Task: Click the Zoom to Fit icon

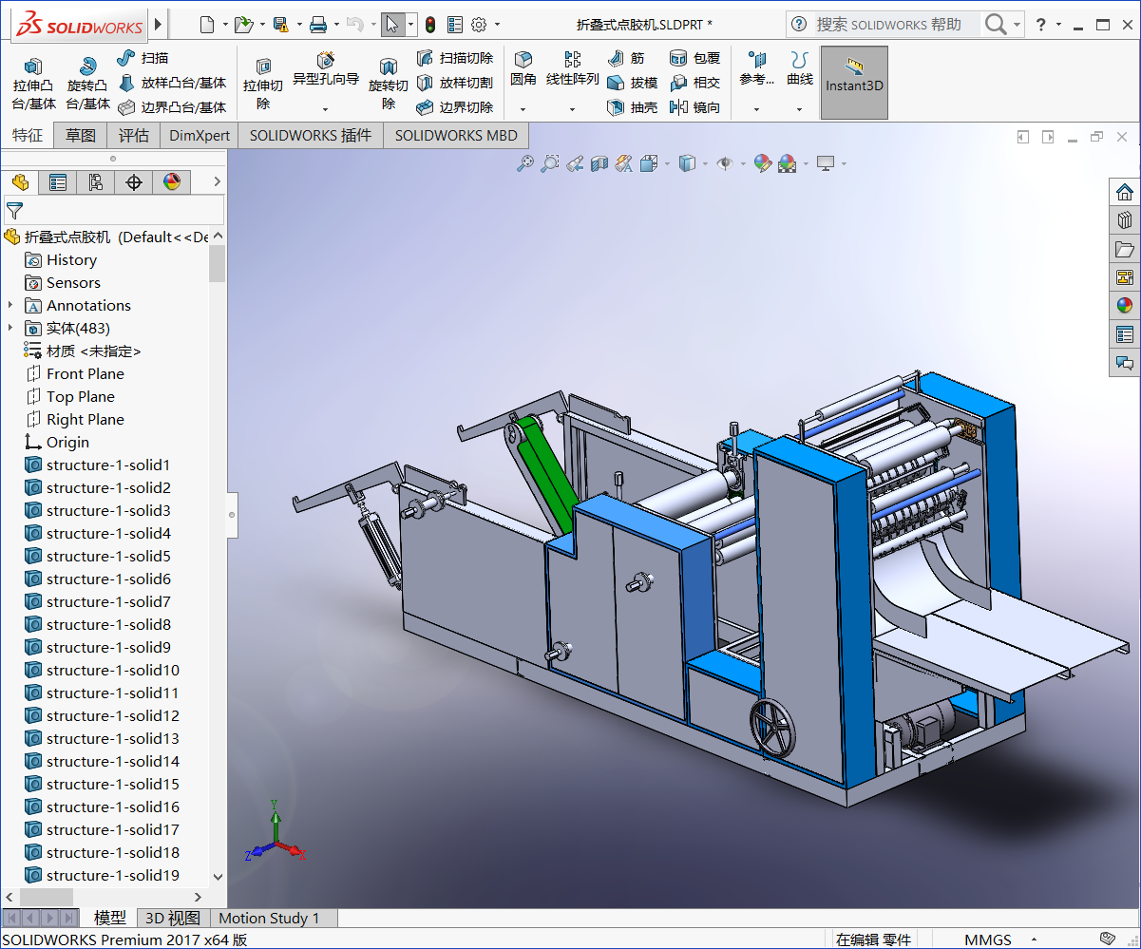Action: tap(525, 163)
